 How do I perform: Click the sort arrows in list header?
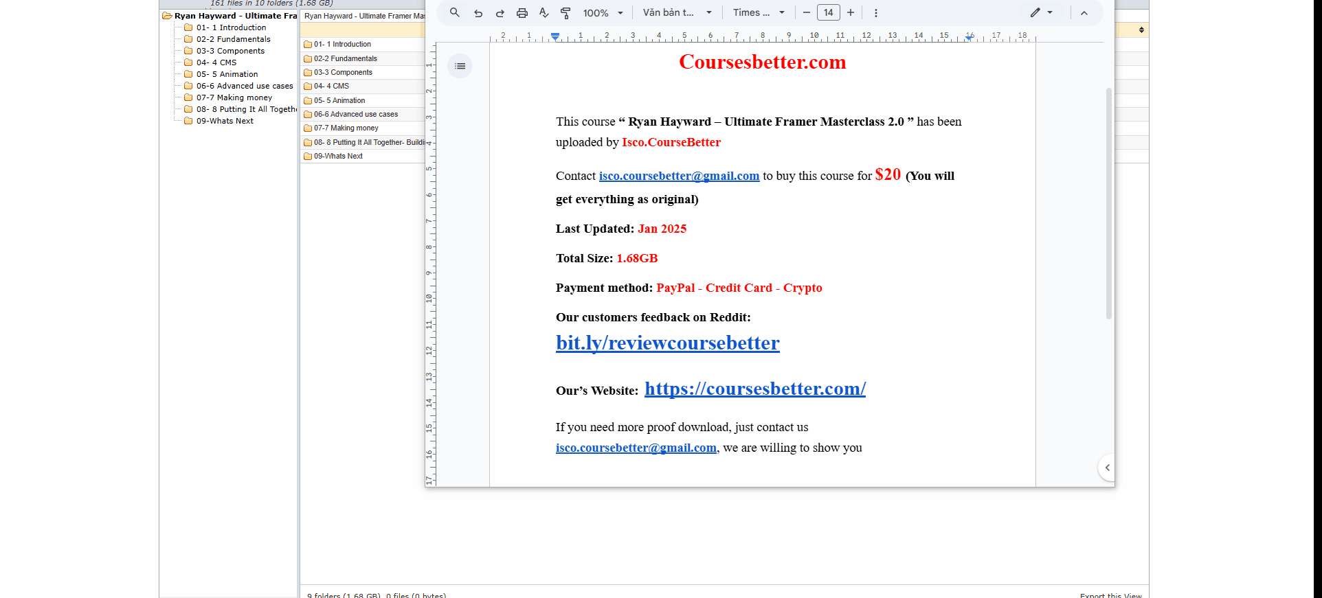(1141, 30)
